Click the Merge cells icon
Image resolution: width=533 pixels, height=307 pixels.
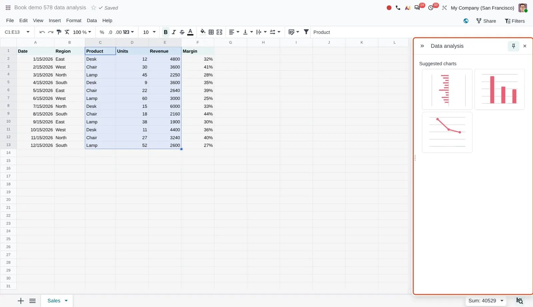(219, 32)
